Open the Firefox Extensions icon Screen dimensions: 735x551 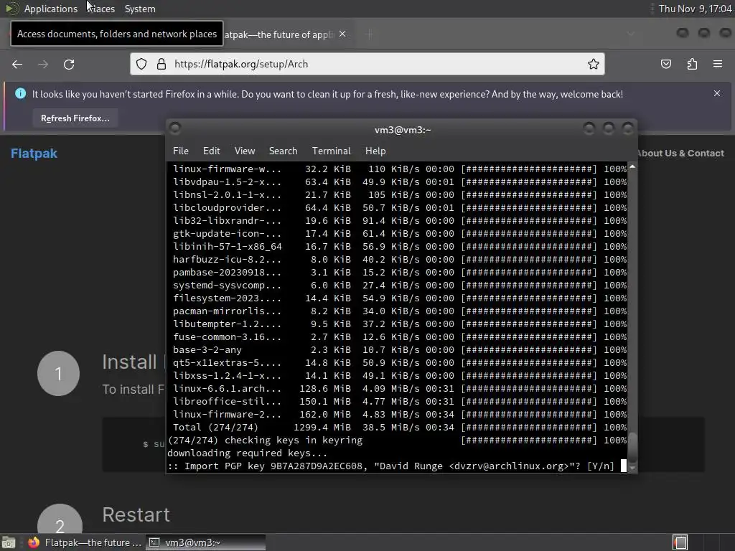(x=692, y=64)
